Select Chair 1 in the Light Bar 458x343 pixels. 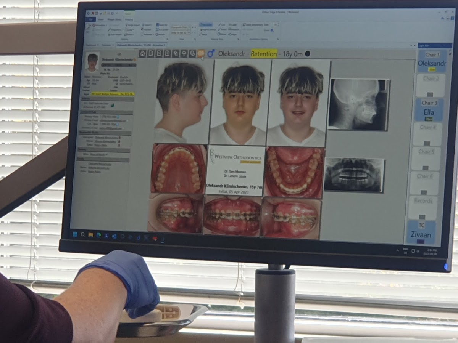click(x=432, y=61)
